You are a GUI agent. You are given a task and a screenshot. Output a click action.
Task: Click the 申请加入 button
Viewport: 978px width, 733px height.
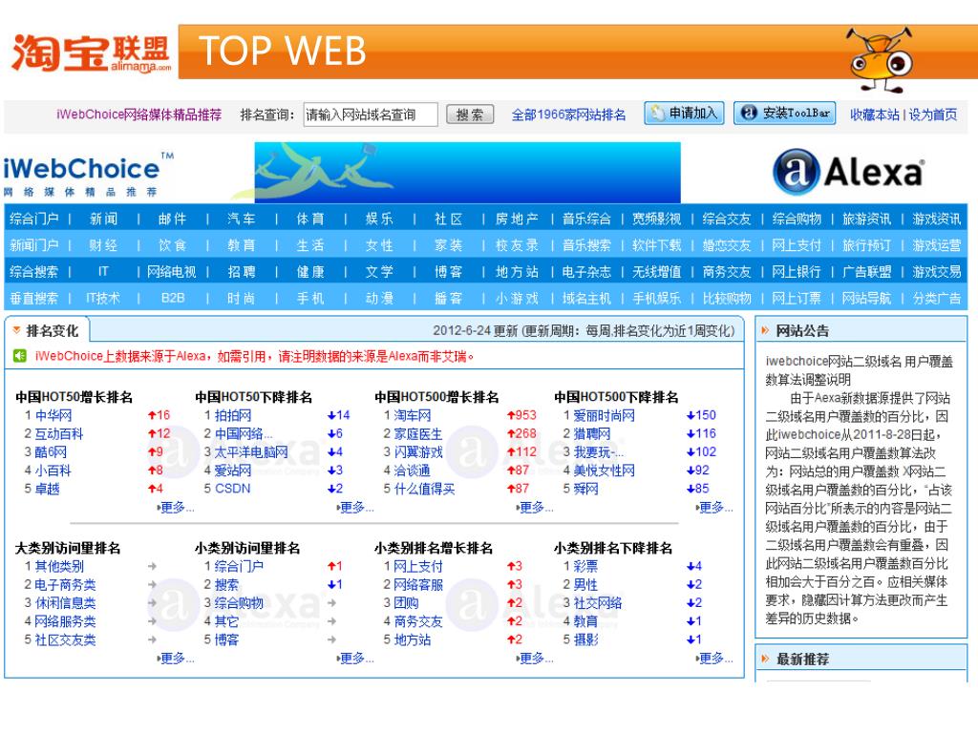pyautogui.click(x=684, y=114)
